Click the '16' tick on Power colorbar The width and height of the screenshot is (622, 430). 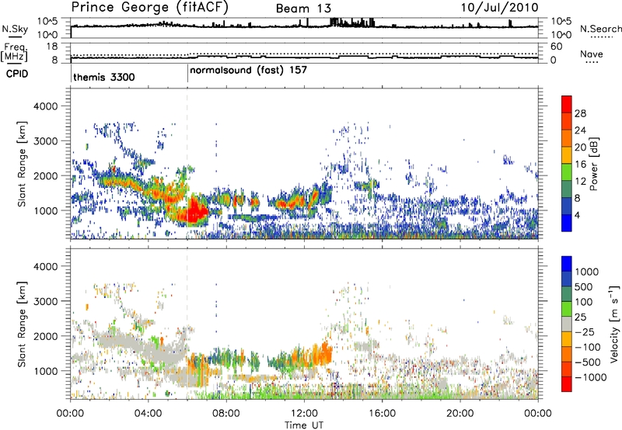580,165
